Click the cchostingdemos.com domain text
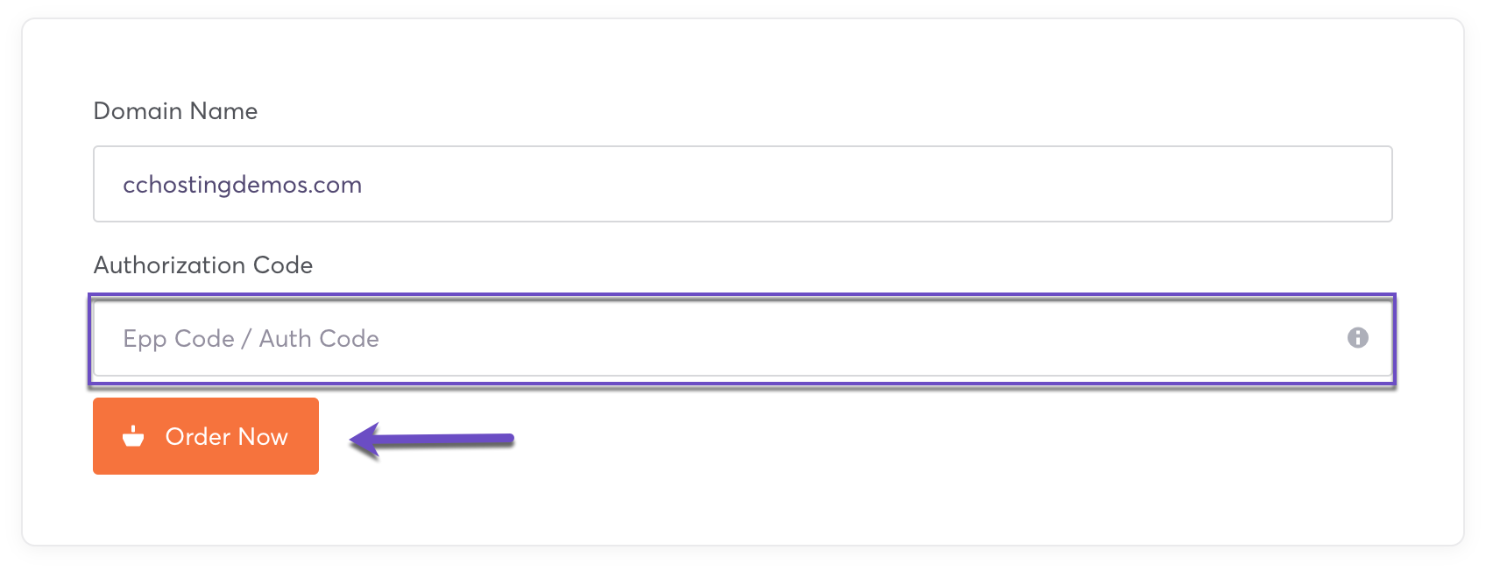 [242, 185]
